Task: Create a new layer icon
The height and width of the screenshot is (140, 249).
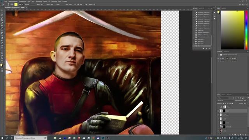Action: coord(243,135)
